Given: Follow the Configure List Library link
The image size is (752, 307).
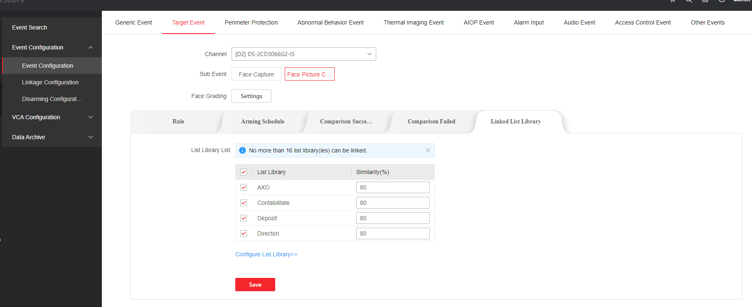Looking at the screenshot, I should (x=266, y=254).
